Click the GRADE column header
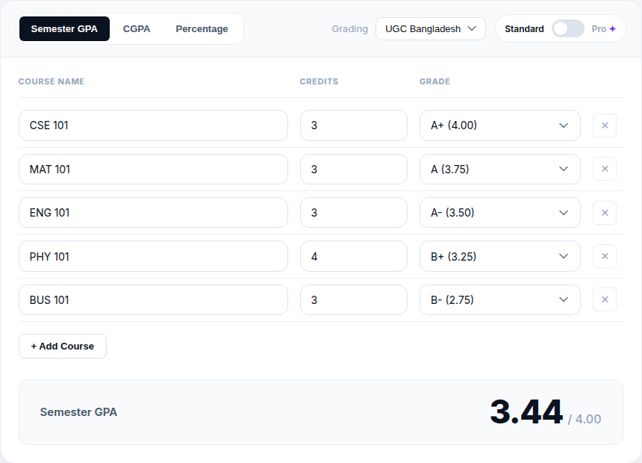 pos(434,81)
